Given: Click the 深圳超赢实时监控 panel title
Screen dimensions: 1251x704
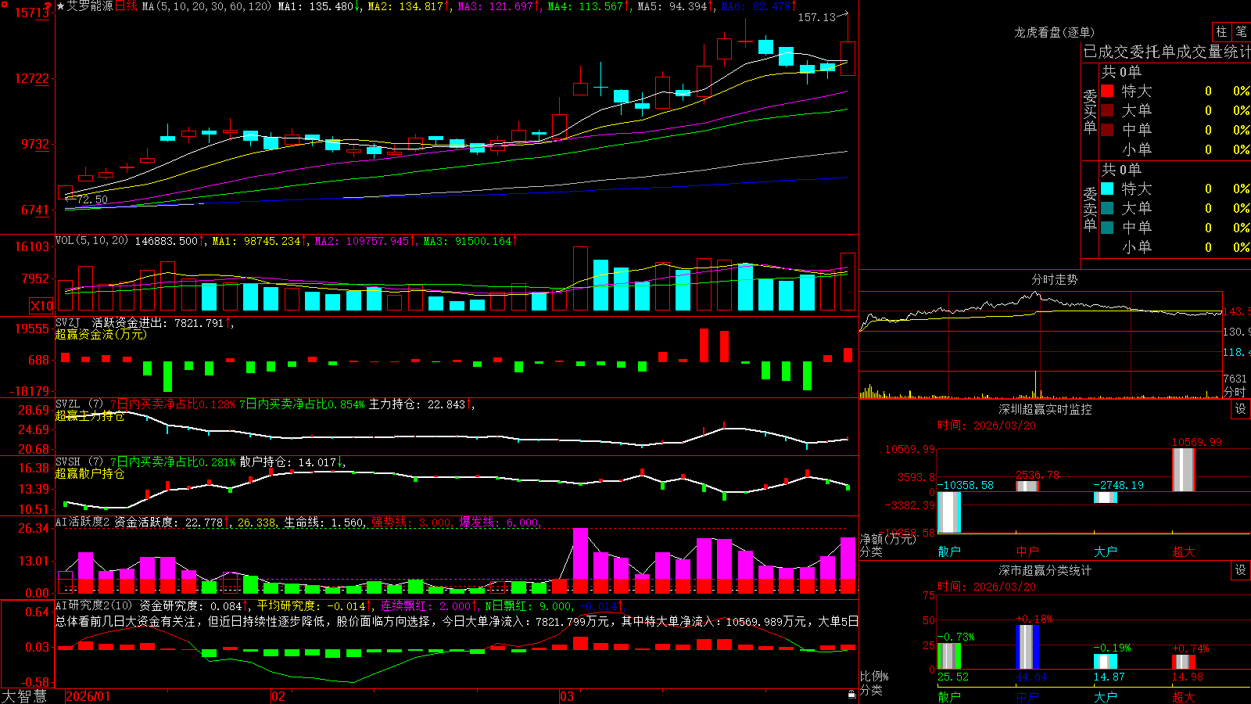Looking at the screenshot, I should [x=1045, y=409].
